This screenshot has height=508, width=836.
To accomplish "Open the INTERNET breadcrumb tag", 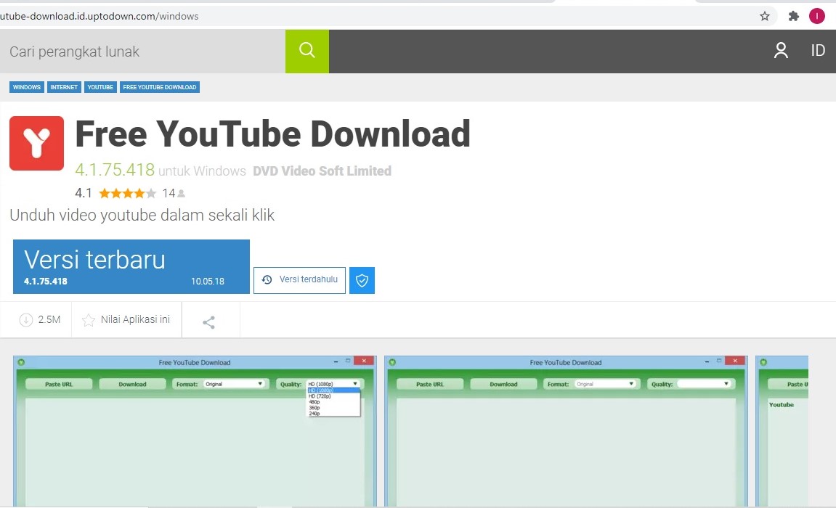I will tap(64, 87).
